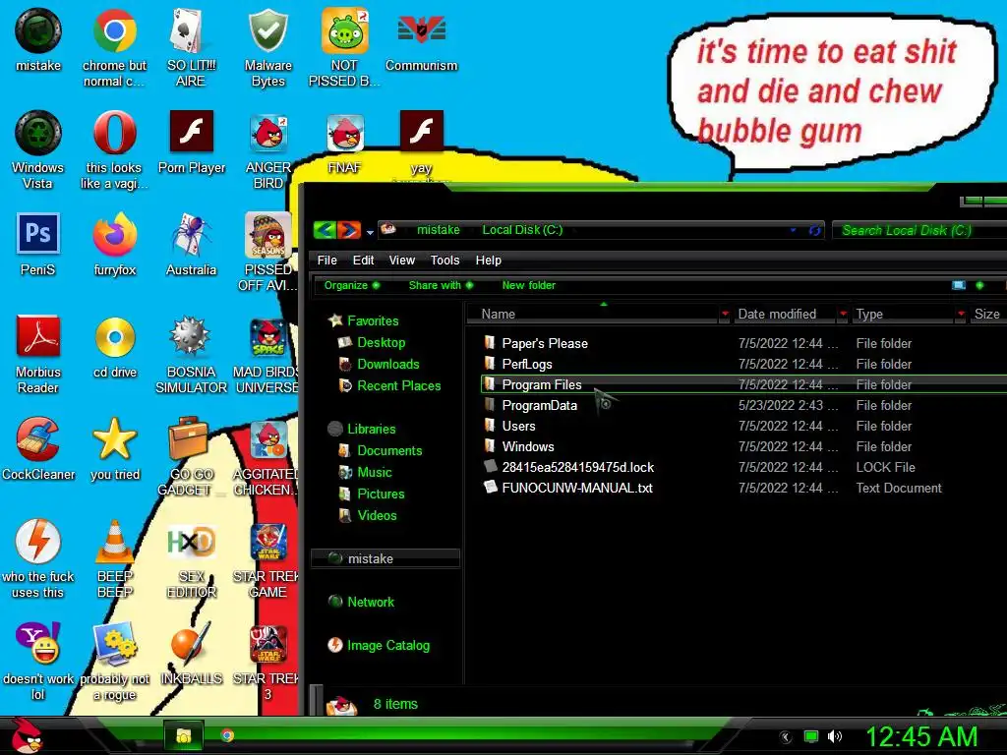The height and width of the screenshot is (755, 1007).
Task: Open Date modified column filter dropdown
Action: [x=843, y=314]
